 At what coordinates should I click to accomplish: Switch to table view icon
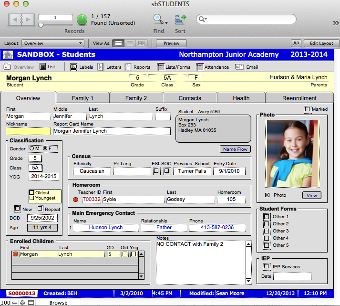tap(141, 43)
